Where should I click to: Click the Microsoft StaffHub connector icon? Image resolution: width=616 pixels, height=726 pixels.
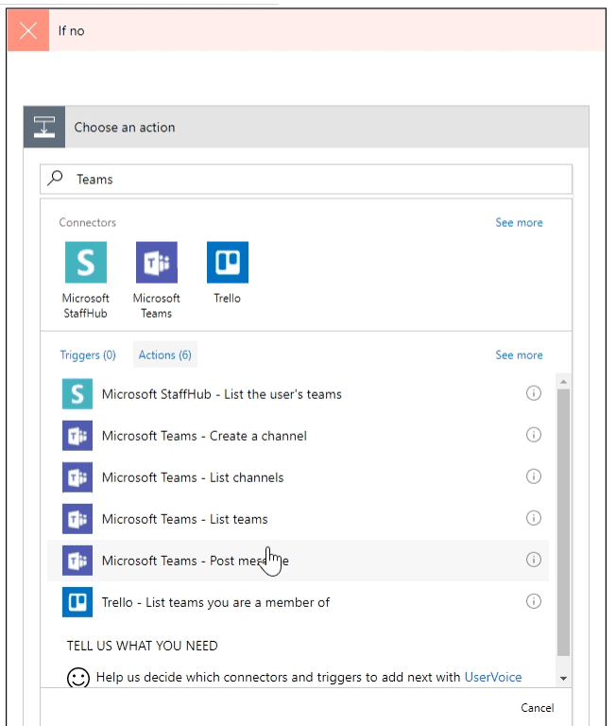(85, 263)
